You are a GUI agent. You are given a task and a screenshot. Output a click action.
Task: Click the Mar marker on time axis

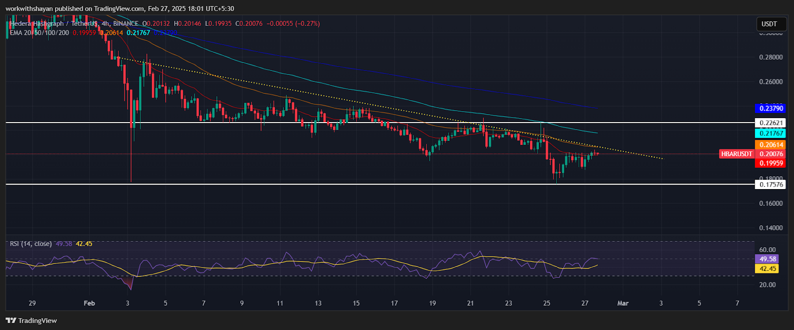(x=623, y=303)
